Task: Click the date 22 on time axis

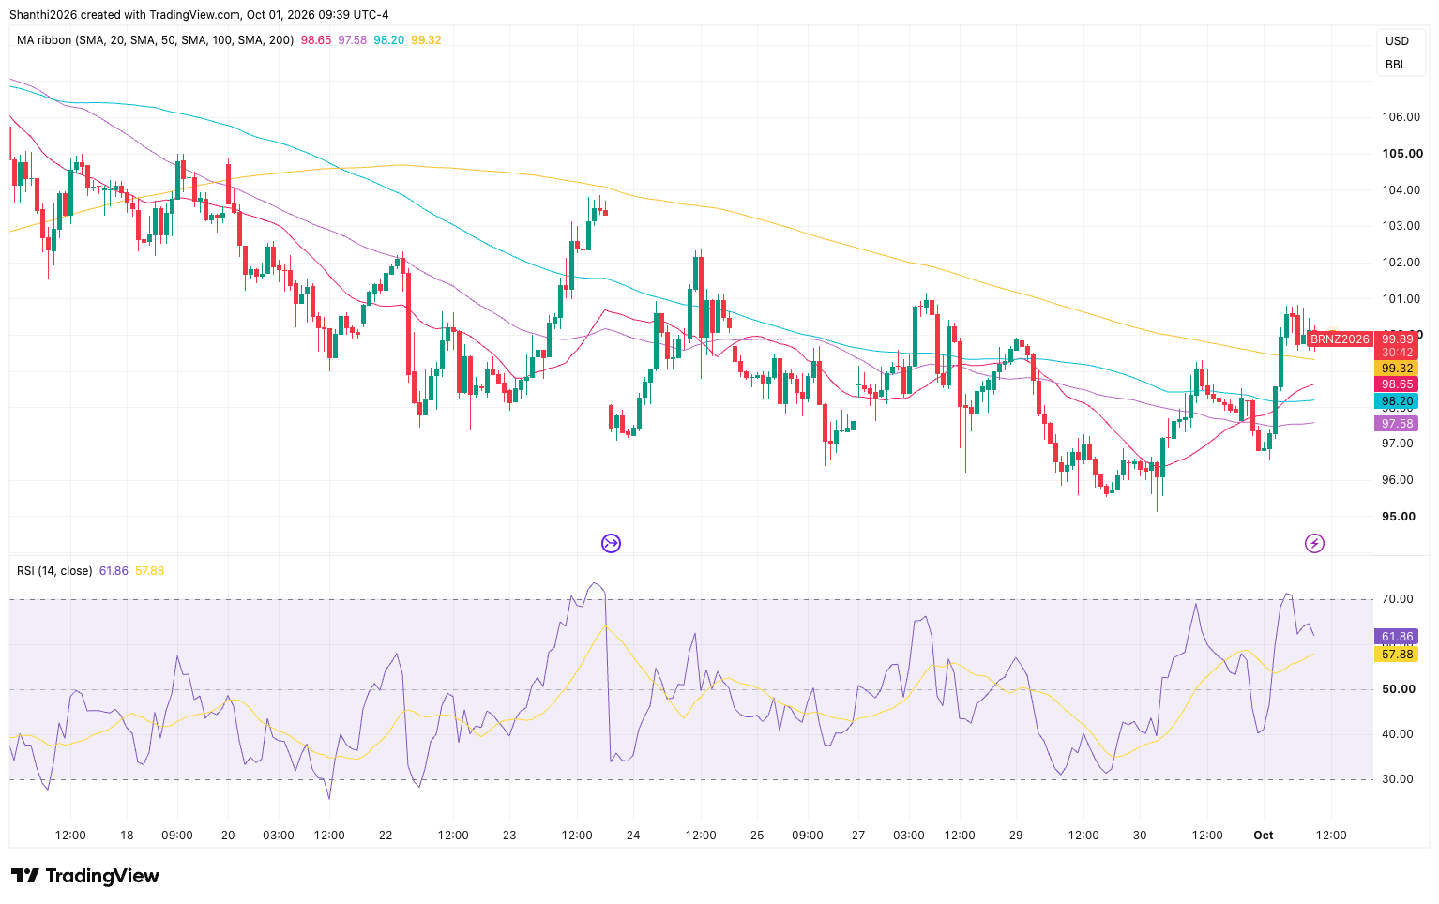Action: [x=386, y=836]
